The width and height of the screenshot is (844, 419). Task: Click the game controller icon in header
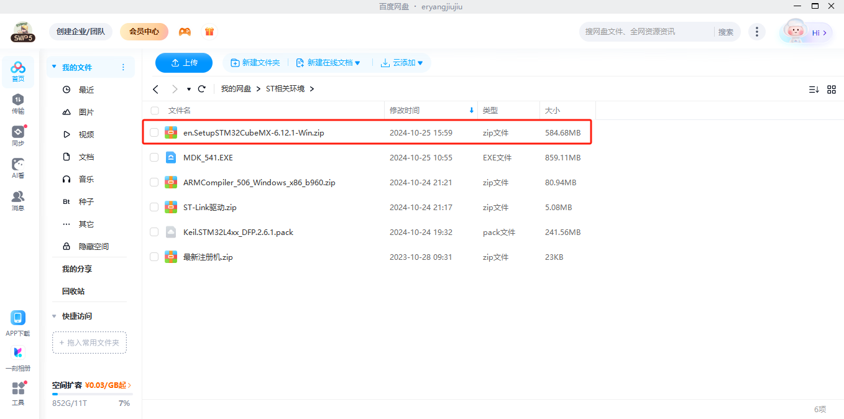click(185, 31)
